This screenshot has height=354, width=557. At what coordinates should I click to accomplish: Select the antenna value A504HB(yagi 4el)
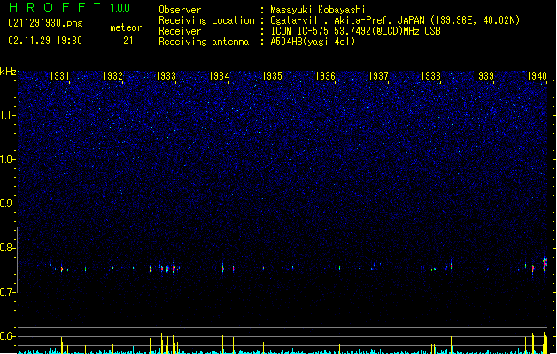point(313,42)
